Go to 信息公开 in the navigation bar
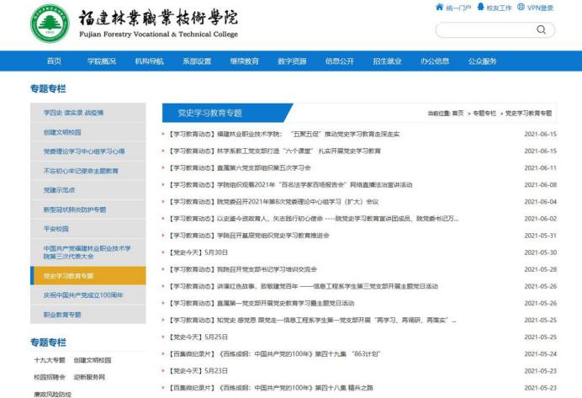Viewport: 582px width, 398px height. coord(339,61)
